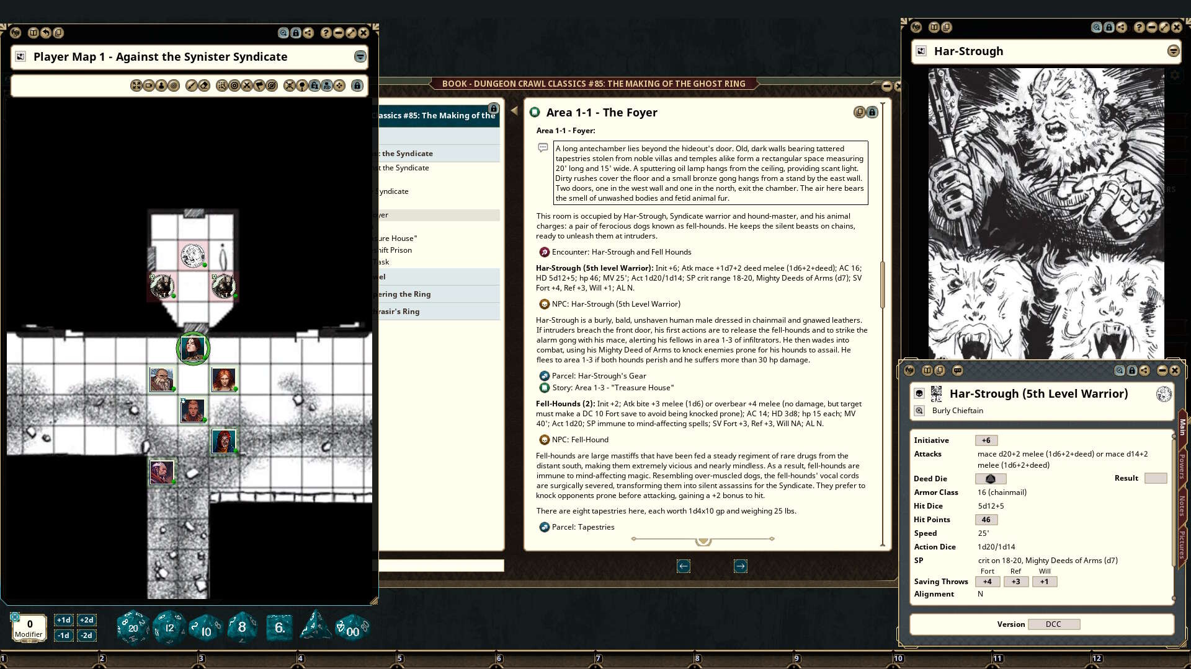Switch to Main tab on NPC sheet
Image resolution: width=1191 pixels, height=669 pixels.
[1182, 427]
